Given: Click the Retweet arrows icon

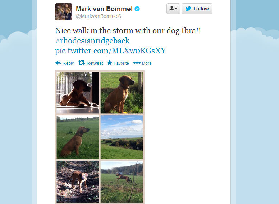Looking at the screenshot, I should [x=82, y=63].
